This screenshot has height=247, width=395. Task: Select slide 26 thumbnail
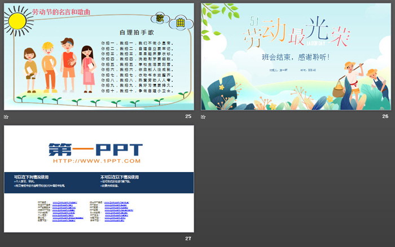click(296, 56)
